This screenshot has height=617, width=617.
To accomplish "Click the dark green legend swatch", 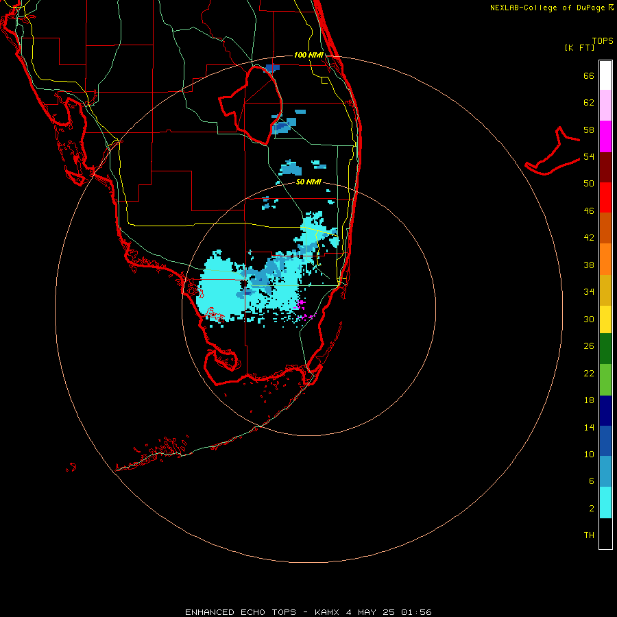I will point(605,349).
